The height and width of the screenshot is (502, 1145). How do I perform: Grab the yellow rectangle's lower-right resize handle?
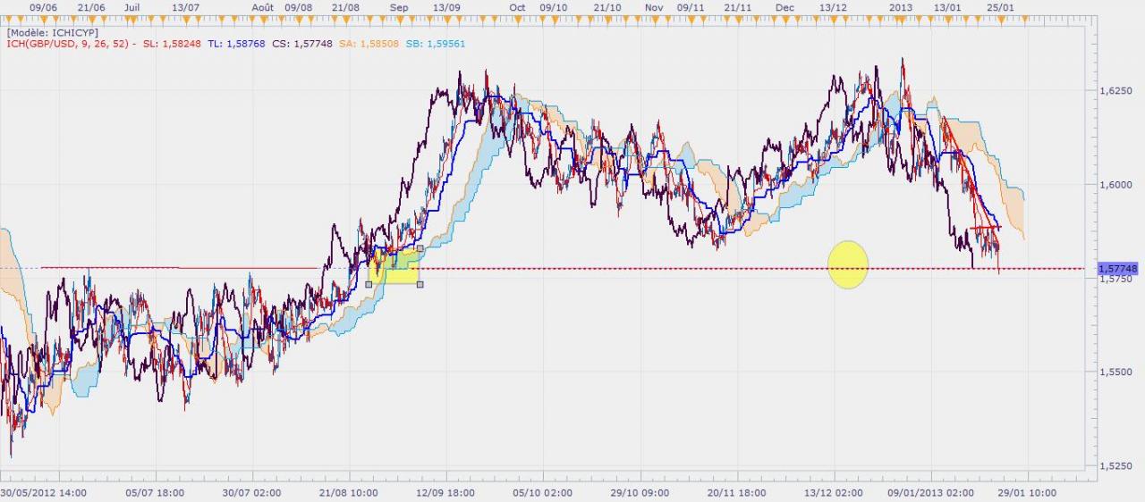point(420,284)
